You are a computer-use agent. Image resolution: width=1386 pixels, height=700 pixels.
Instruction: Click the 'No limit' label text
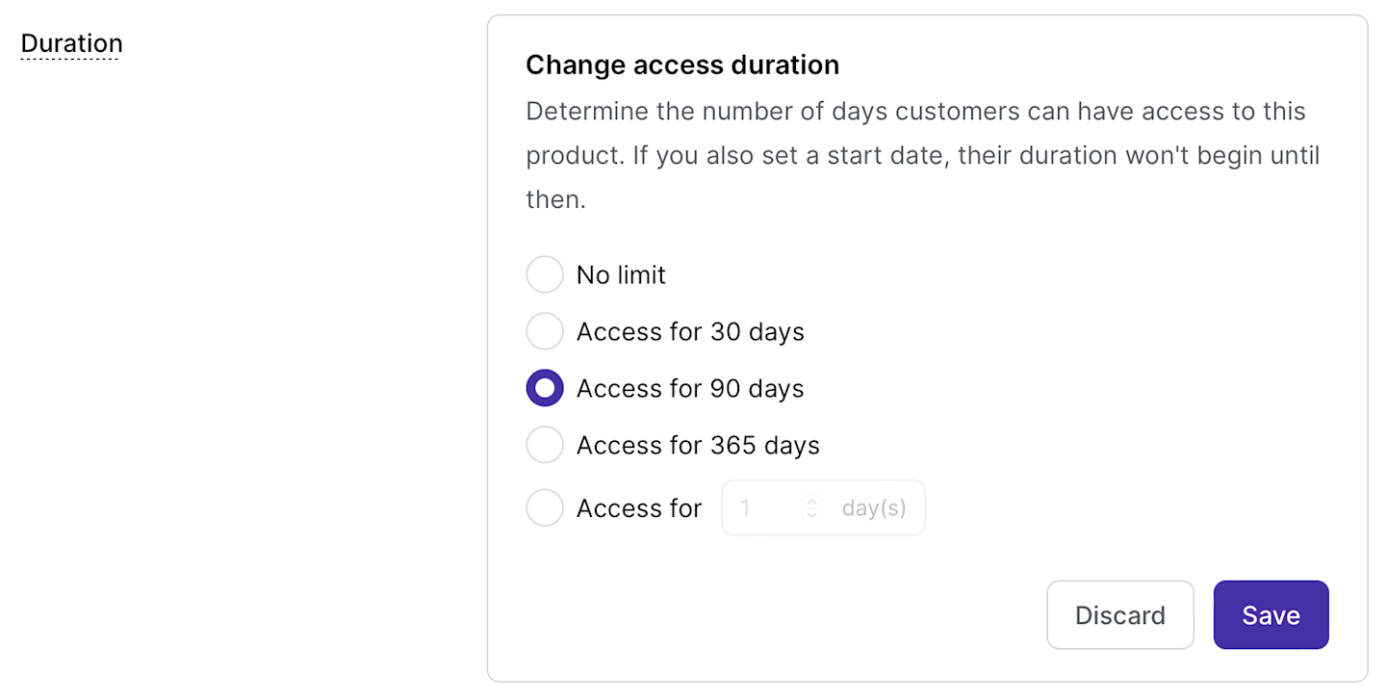(x=621, y=274)
